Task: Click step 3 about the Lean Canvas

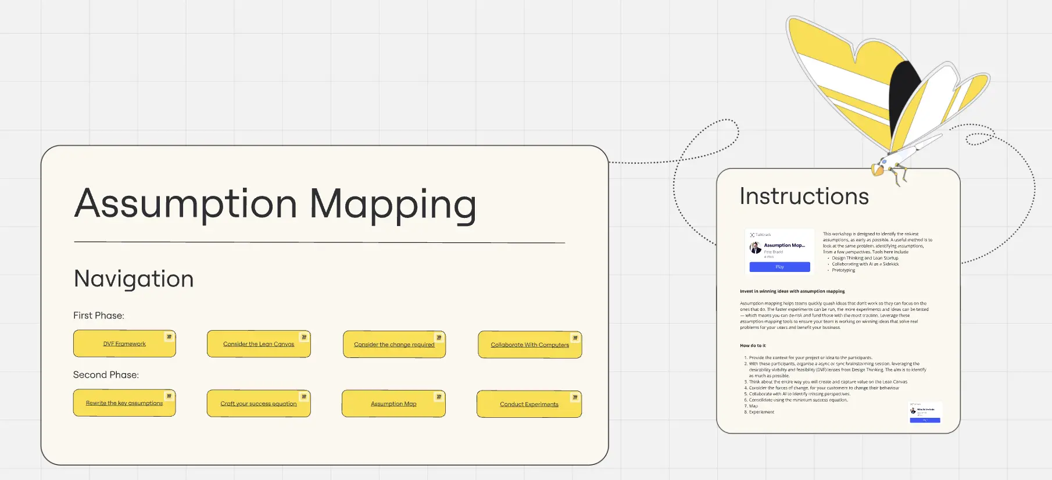Action: pos(828,382)
